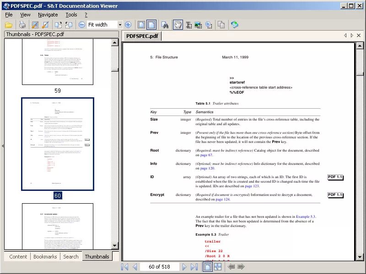Click the Thumbnails - PDFSPEC.pdf panel header

click(61, 34)
